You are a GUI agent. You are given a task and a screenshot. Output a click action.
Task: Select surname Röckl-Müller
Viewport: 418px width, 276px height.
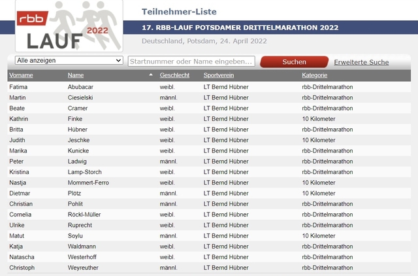click(x=84, y=215)
